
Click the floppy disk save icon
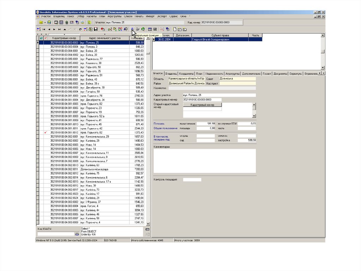[x=96, y=29]
